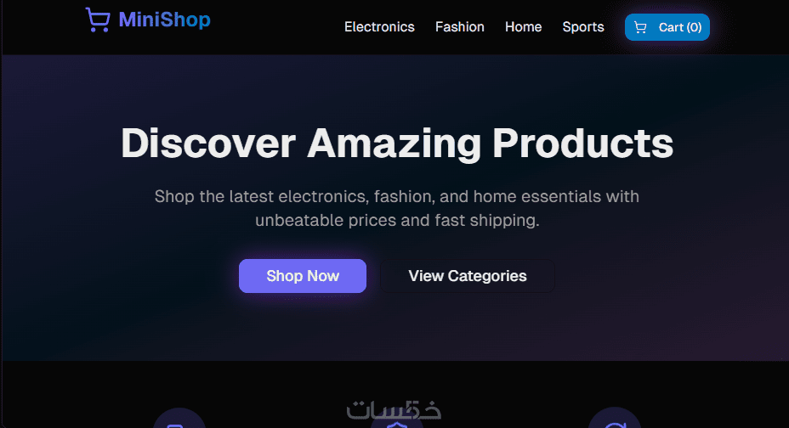Click the cart icon inside Cart button
This screenshot has width=789, height=428.
(x=640, y=27)
